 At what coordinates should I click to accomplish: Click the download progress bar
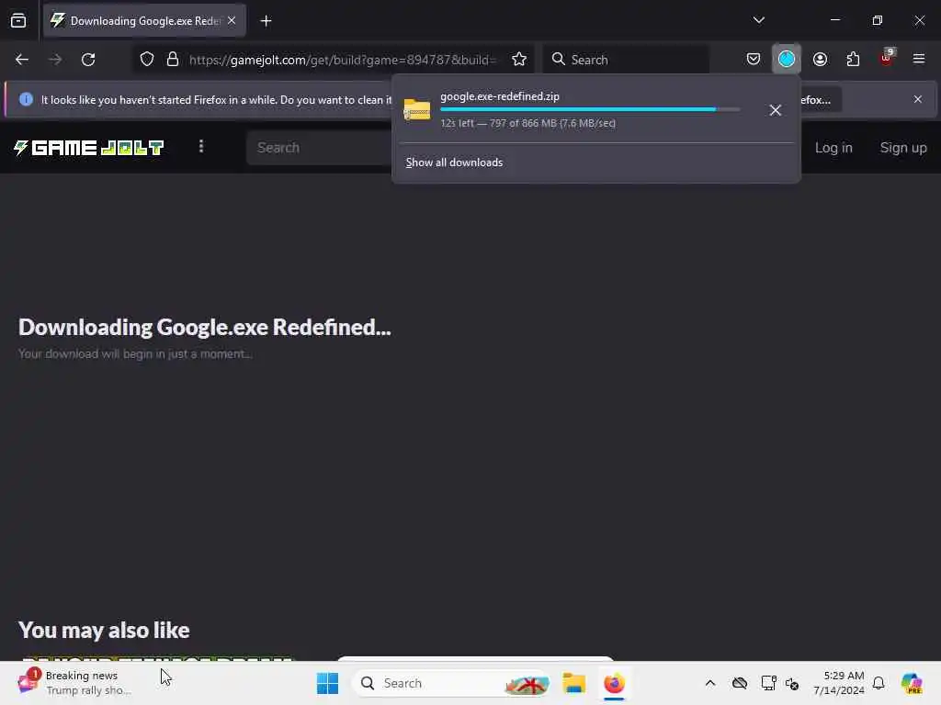pos(590,110)
